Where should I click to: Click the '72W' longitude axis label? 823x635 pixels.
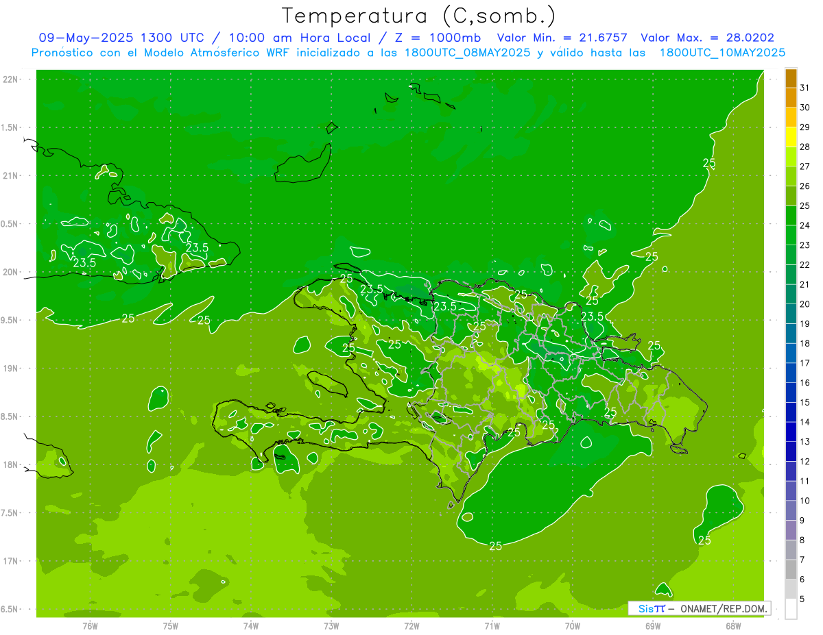pos(412,627)
